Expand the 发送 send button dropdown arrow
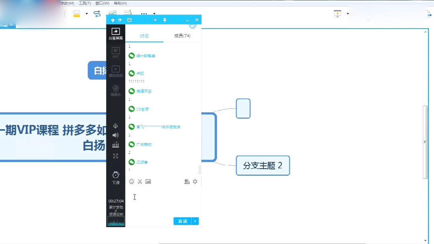The width and height of the screenshot is (434, 244). coord(195,221)
